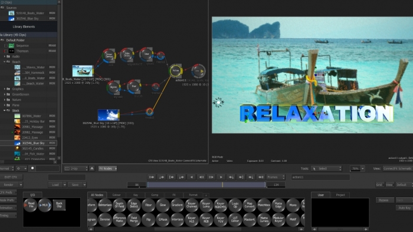This screenshot has height=232, width=413.
Task: Select the Blue Sky clip thumbnail in schematic
Action: pos(108,115)
